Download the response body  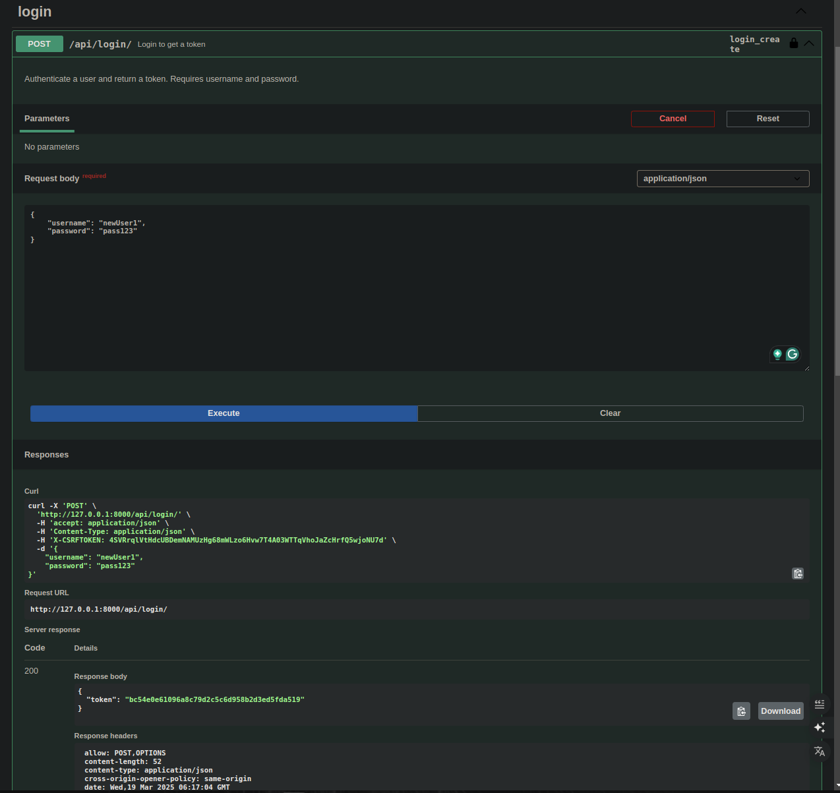781,711
